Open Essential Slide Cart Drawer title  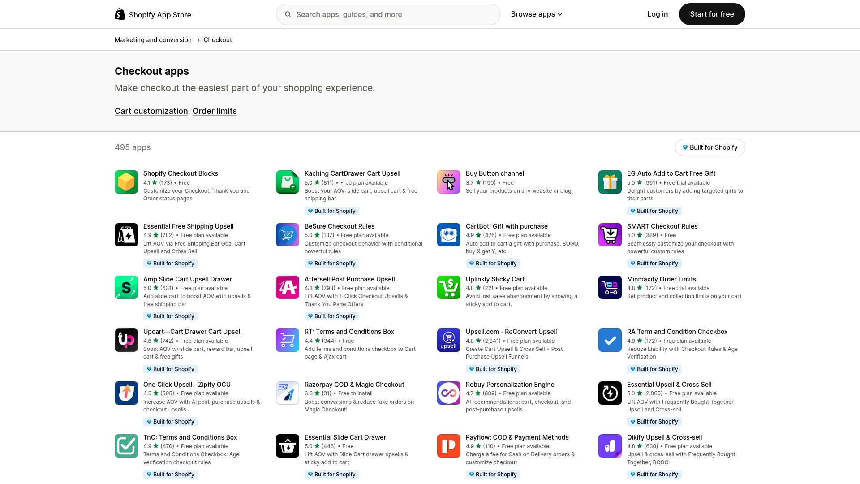click(x=345, y=437)
